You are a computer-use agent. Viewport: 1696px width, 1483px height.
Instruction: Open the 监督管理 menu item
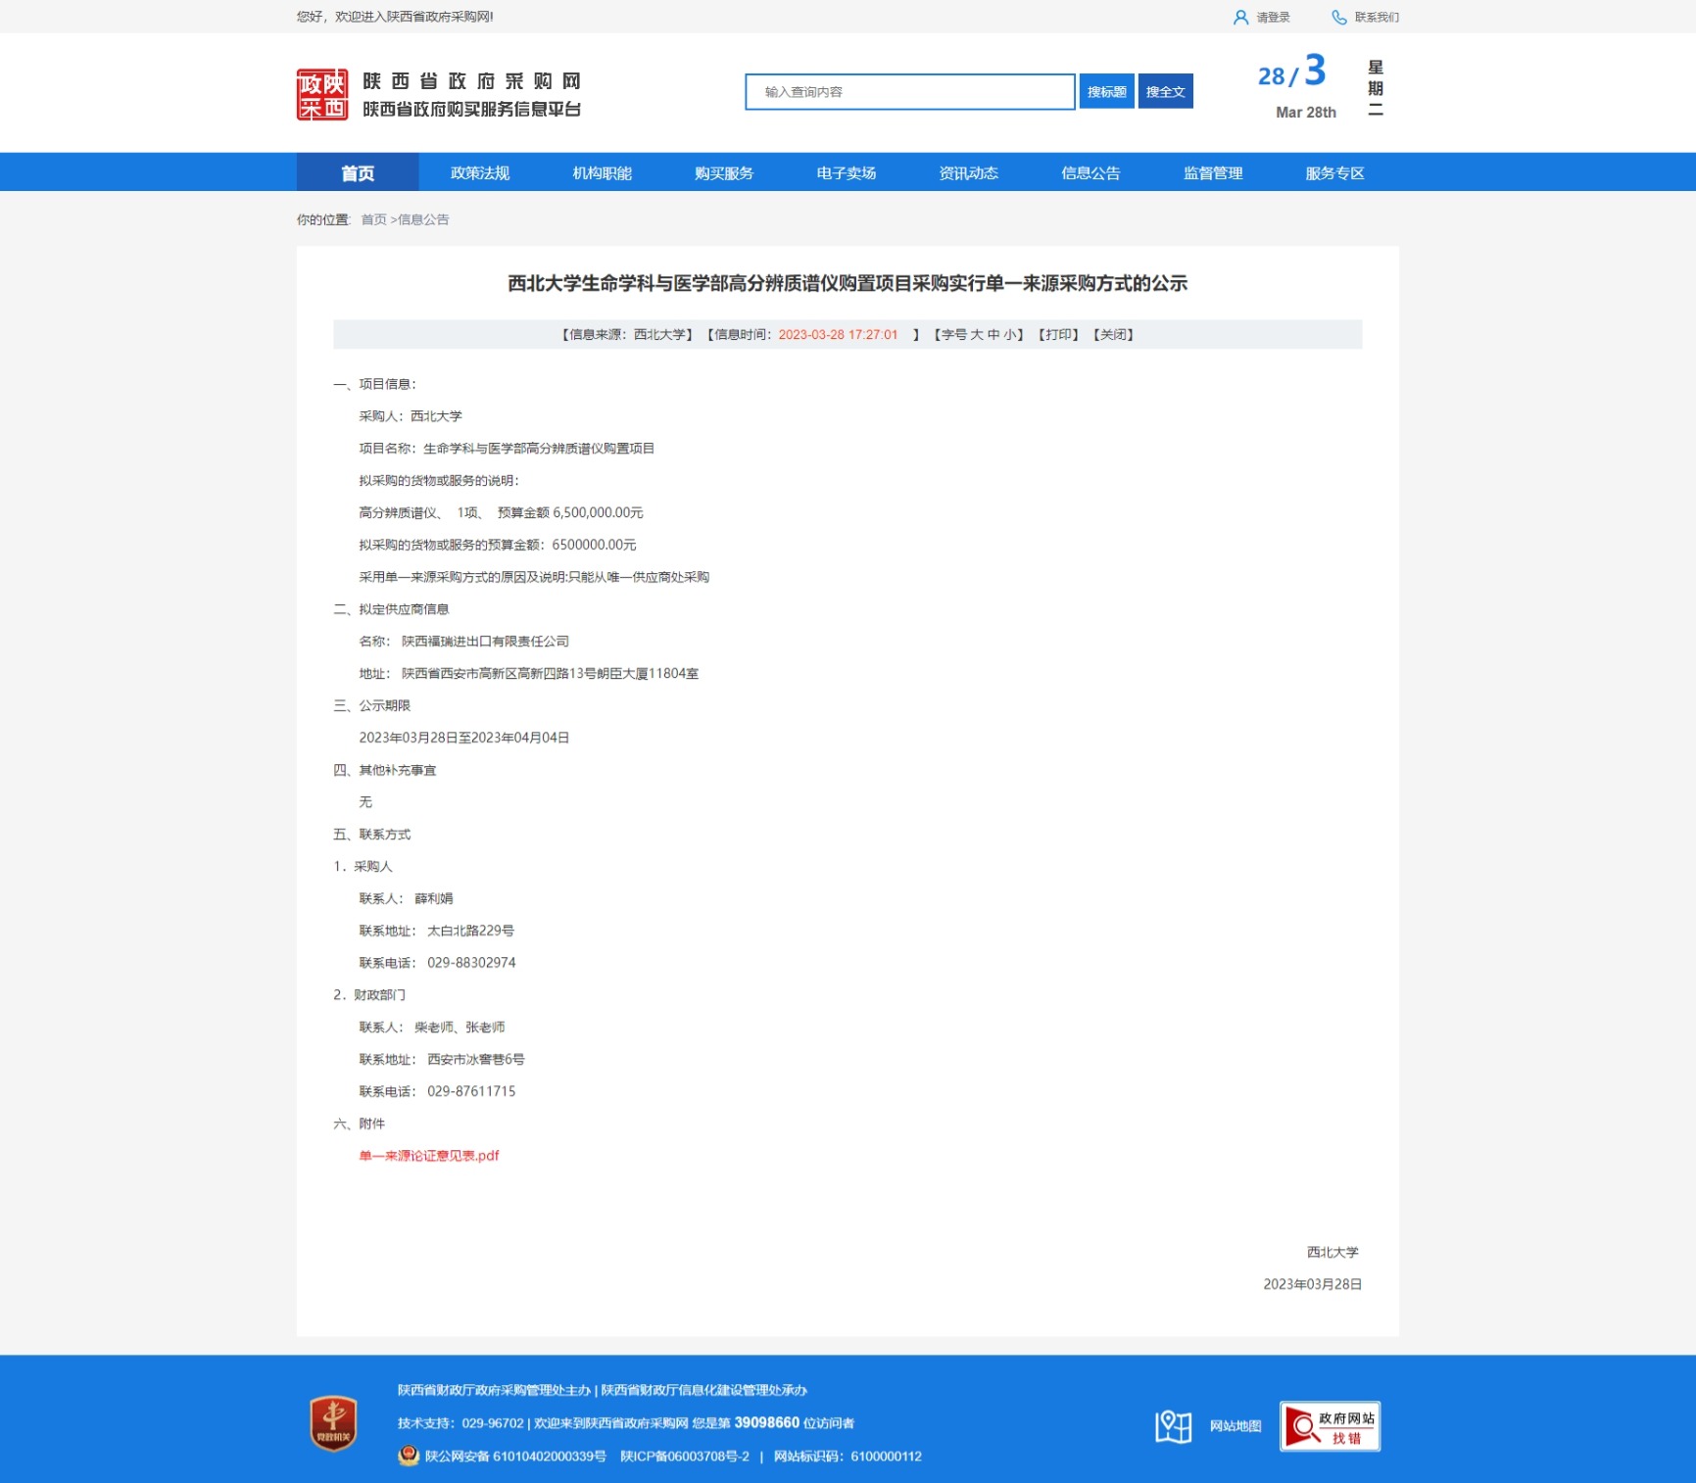pyautogui.click(x=1213, y=173)
